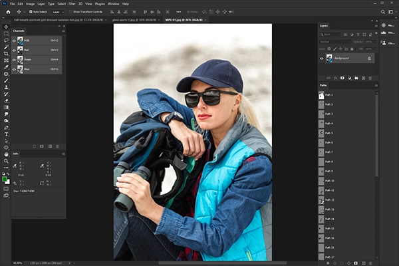Viewport: 399px width, 266px height.
Task: Open the Layers panel menu
Action: pos(376,26)
